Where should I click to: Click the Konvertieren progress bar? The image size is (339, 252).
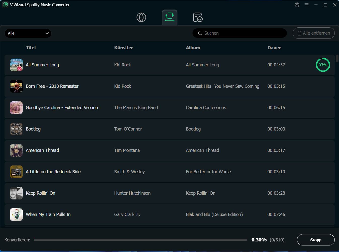tap(140, 240)
